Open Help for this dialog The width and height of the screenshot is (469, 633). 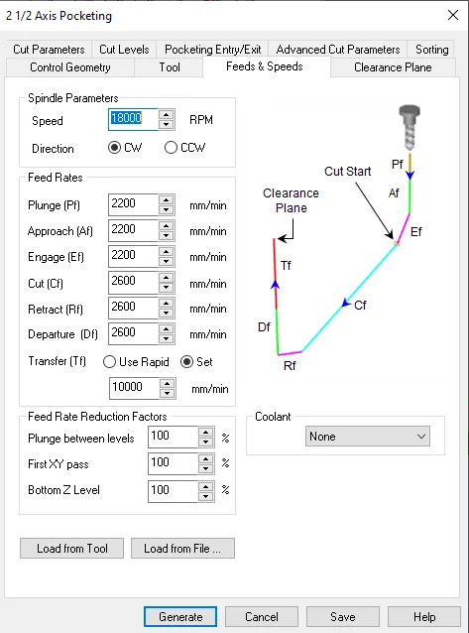click(x=424, y=617)
